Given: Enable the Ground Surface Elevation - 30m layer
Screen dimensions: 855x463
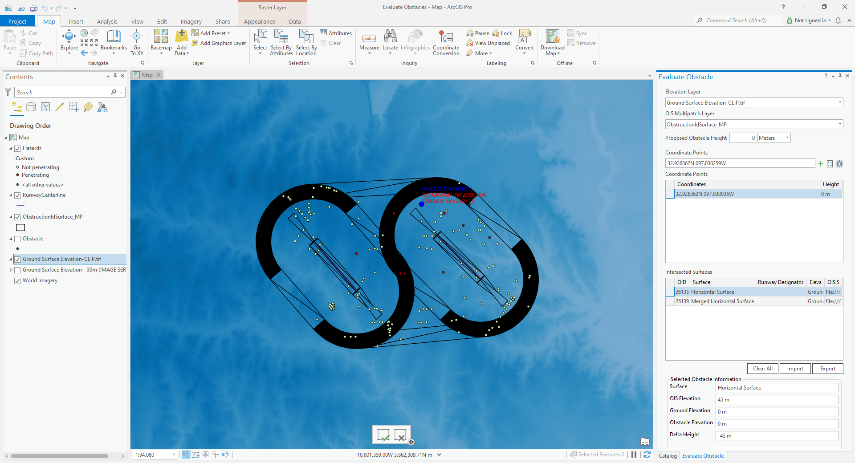Looking at the screenshot, I should pyautogui.click(x=18, y=269).
